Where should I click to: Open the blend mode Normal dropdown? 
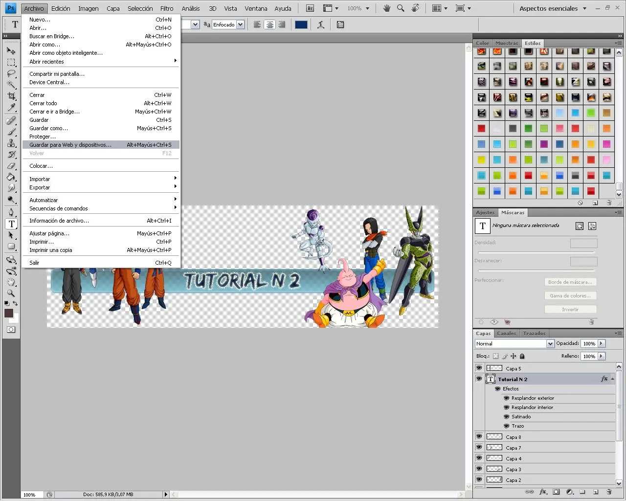click(x=550, y=343)
